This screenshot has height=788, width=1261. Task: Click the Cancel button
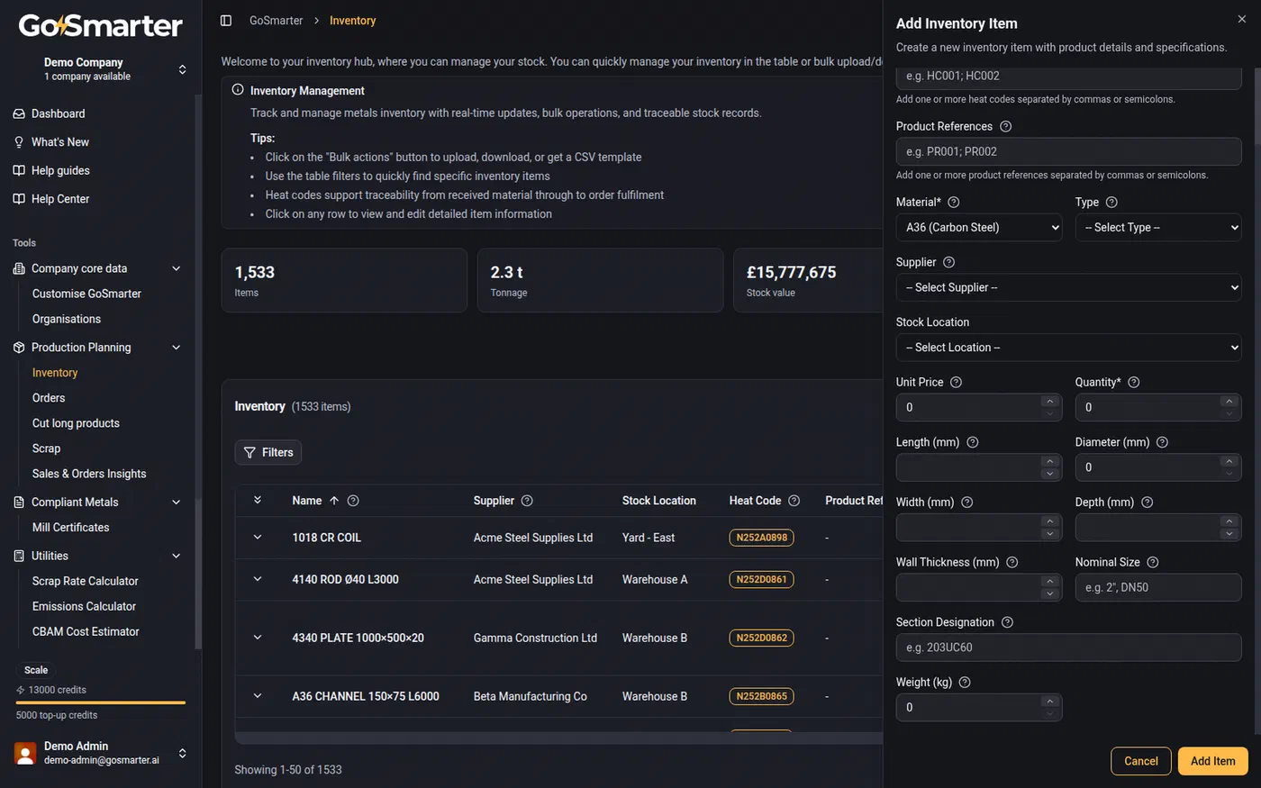[1141, 761]
